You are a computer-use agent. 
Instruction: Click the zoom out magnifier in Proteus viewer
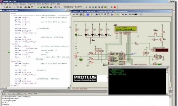pos(102,14)
